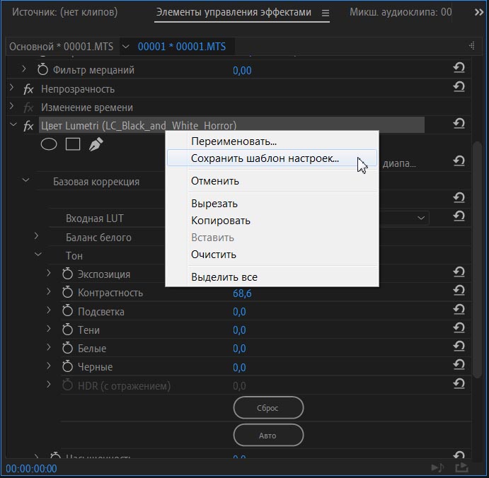
Task: Reset the Контрастность parameter
Action: tap(459, 291)
